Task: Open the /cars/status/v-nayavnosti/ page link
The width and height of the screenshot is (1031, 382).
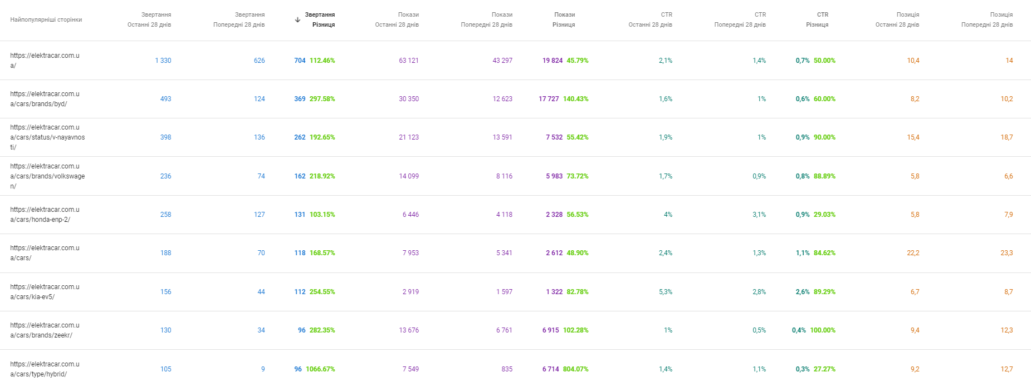Action: [x=47, y=137]
